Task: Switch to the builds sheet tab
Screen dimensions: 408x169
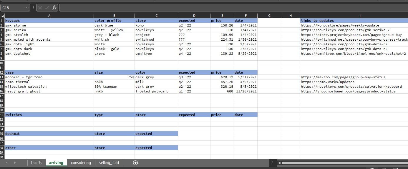Action: (36, 163)
